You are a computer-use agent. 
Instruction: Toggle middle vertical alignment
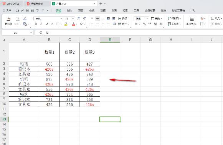coord(97,18)
